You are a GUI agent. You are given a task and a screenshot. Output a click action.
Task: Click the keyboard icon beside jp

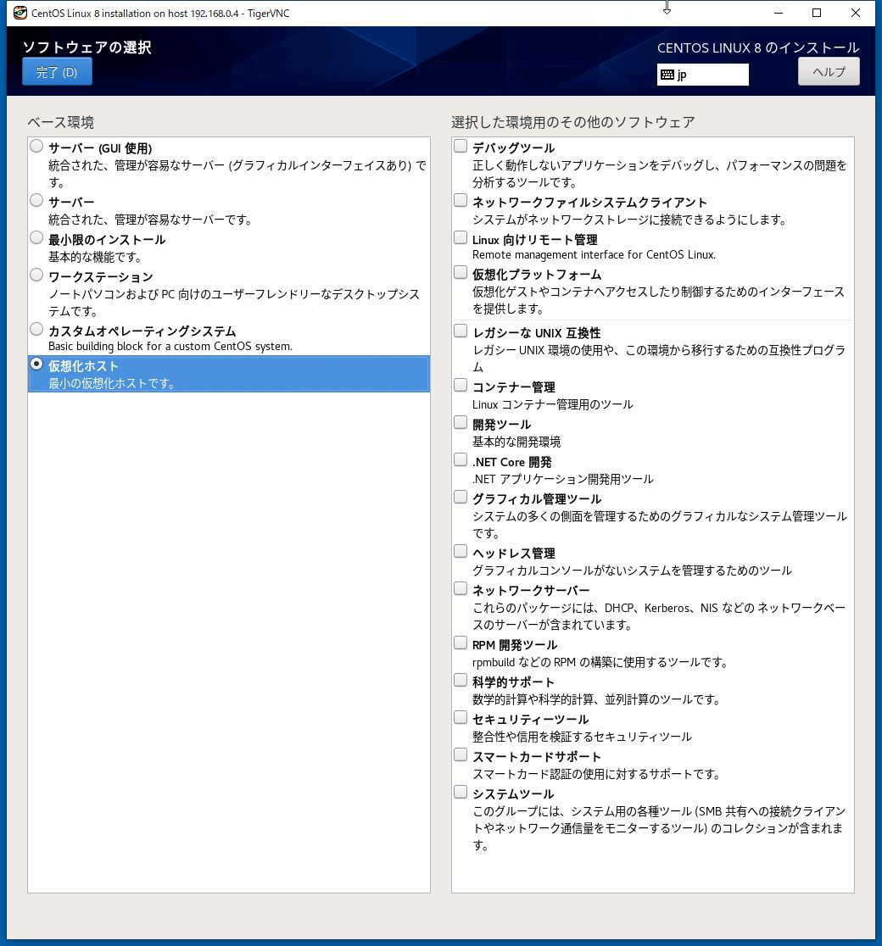tap(667, 75)
